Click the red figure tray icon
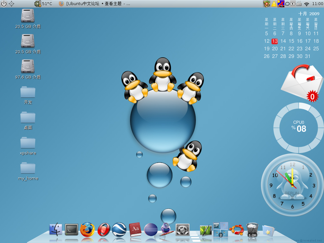Screen dimensions: 324x243 281,4
